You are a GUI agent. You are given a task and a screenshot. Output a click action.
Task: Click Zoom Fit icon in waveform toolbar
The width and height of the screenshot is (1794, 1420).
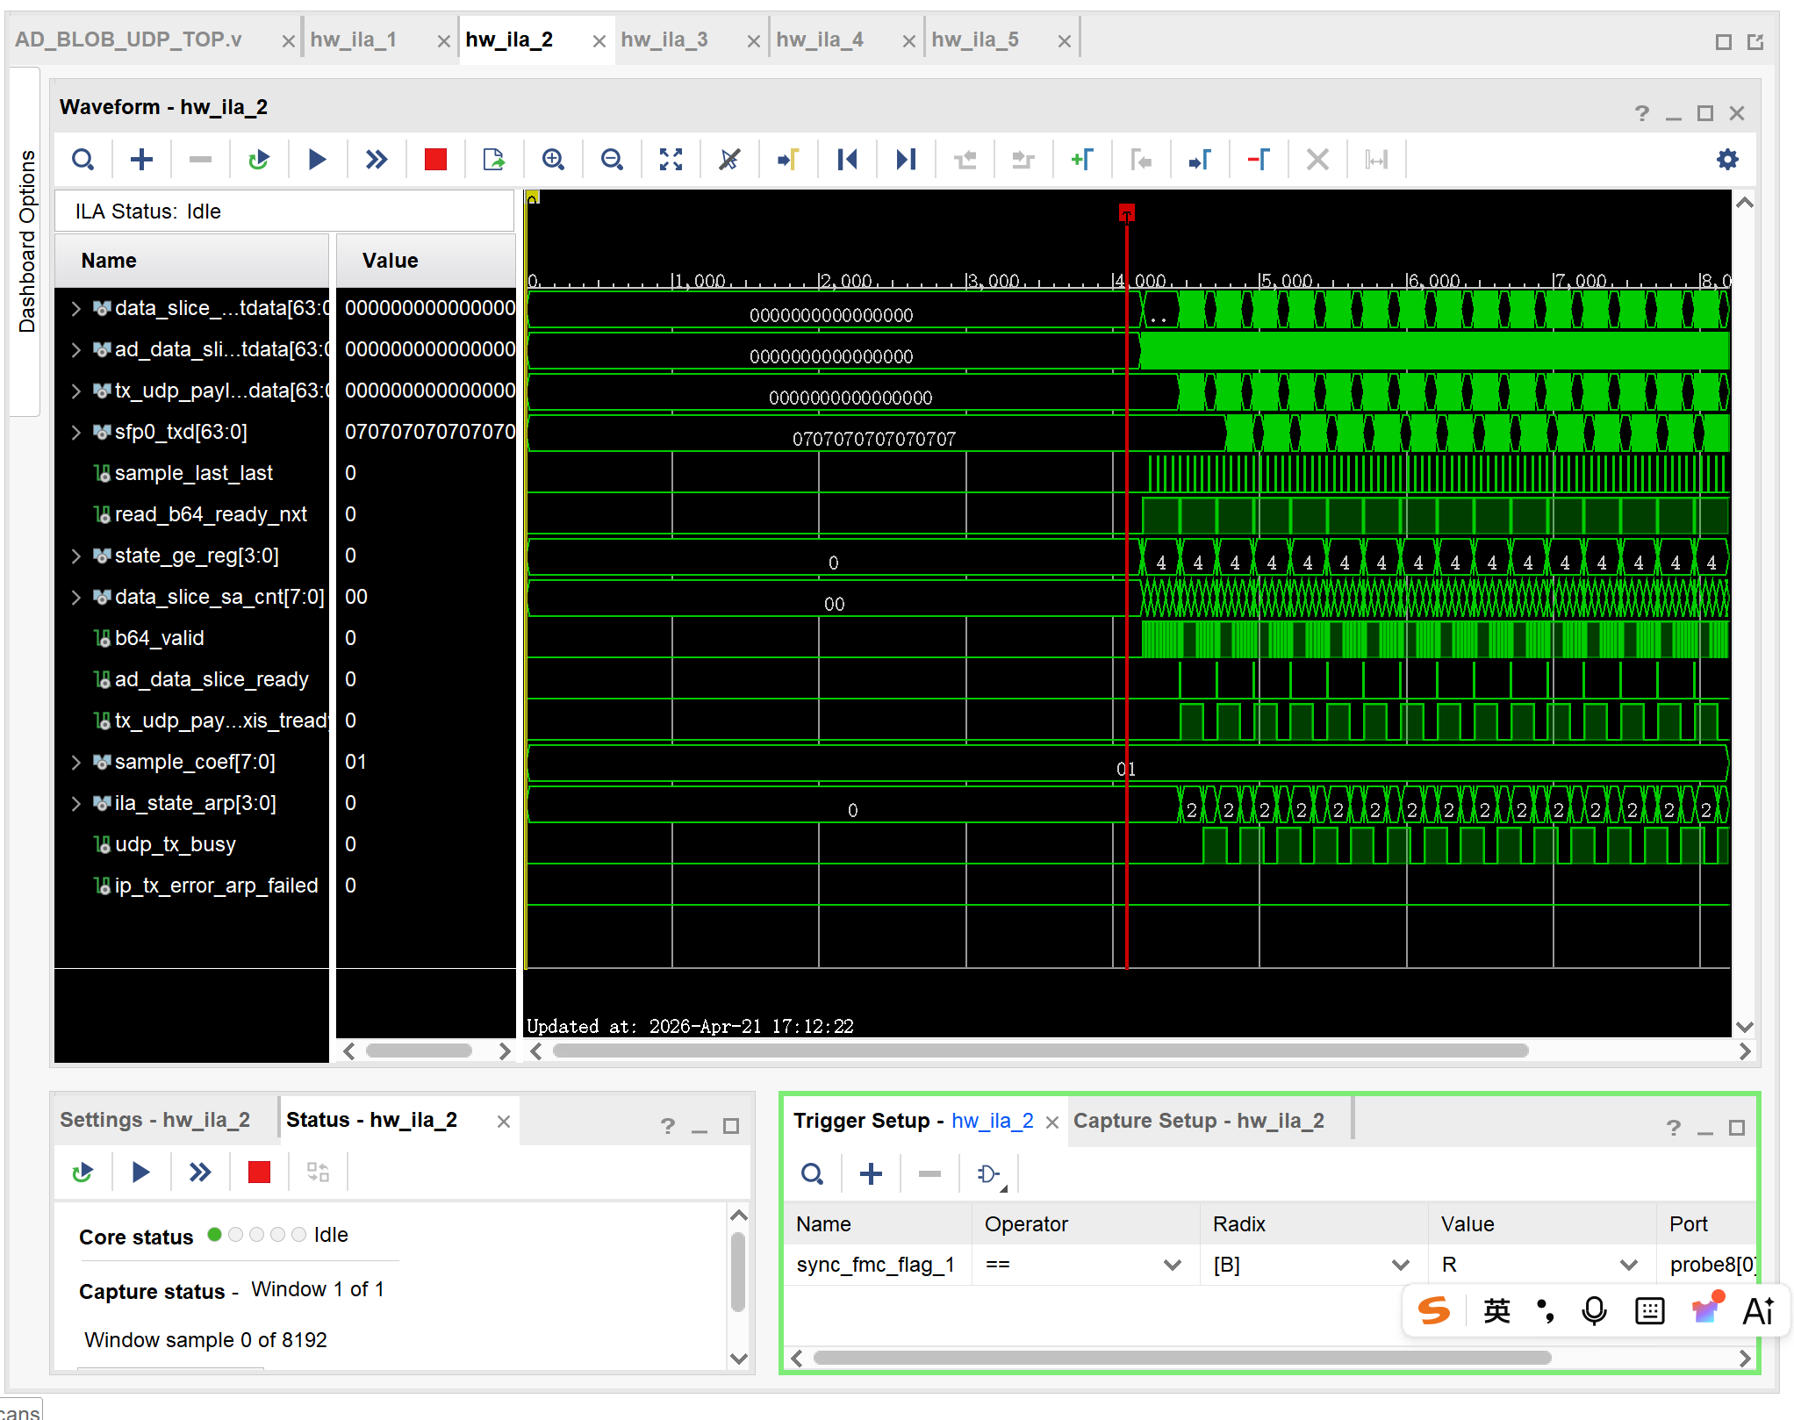click(671, 160)
